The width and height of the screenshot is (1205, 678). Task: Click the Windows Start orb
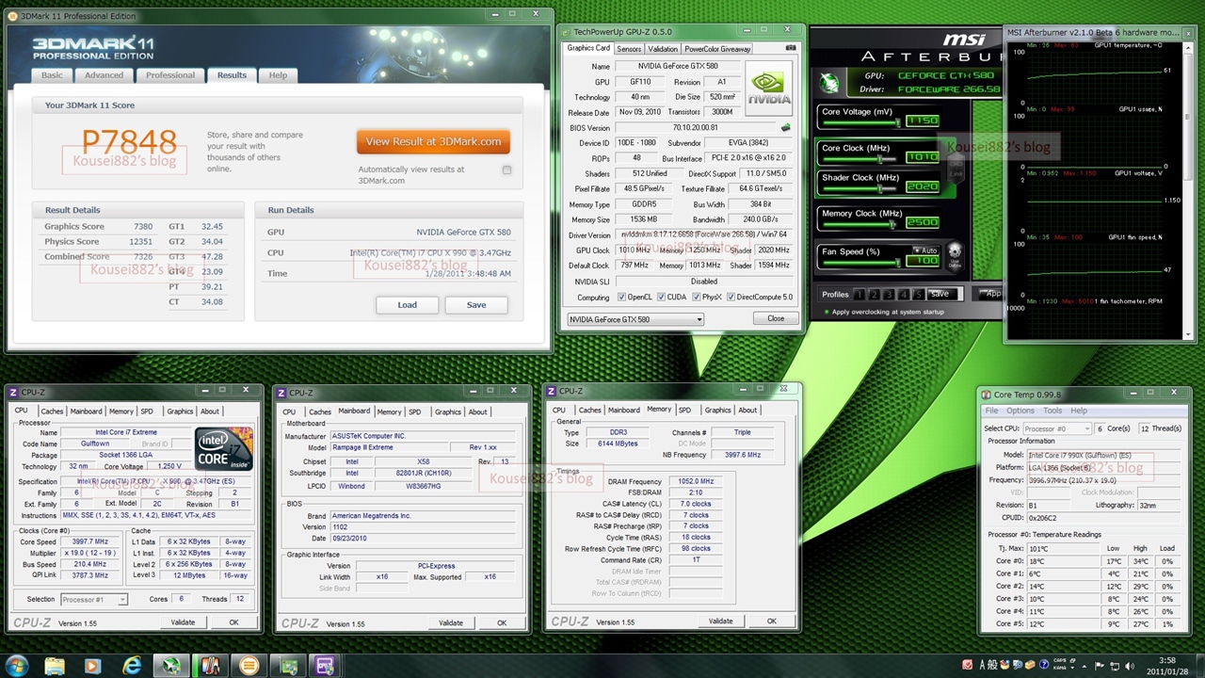tap(16, 666)
